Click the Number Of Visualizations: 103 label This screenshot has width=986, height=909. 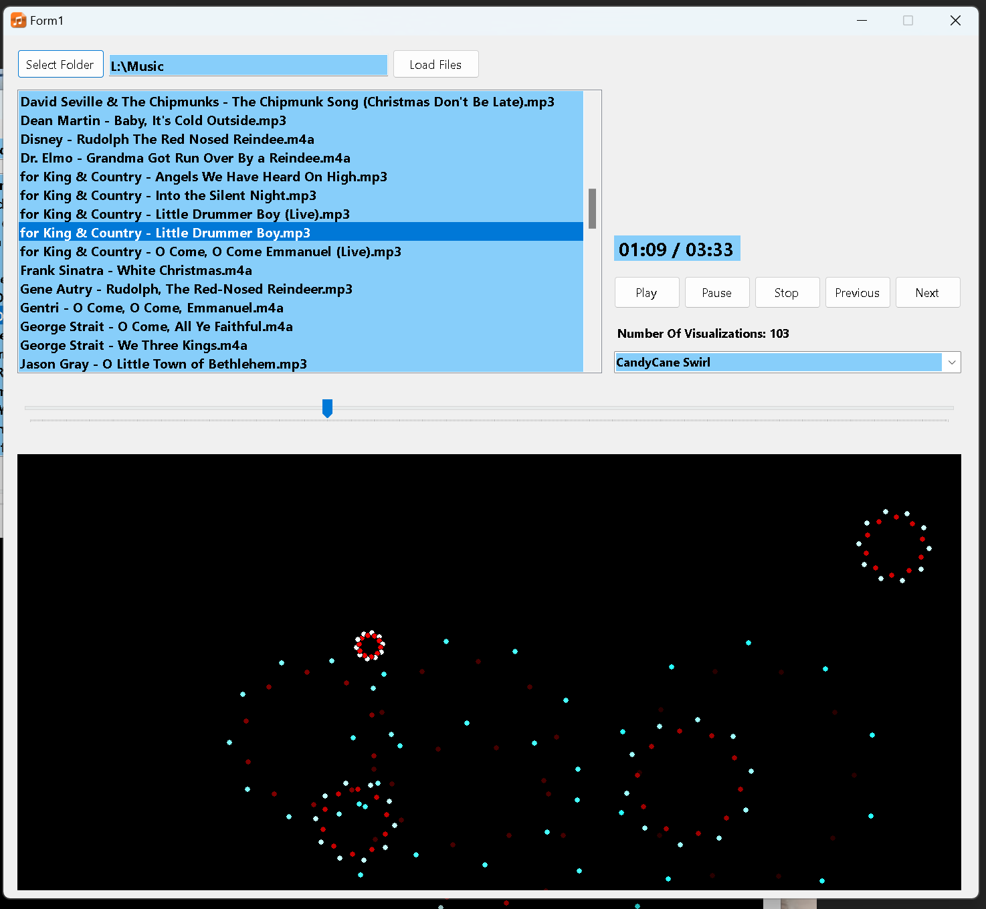point(703,333)
